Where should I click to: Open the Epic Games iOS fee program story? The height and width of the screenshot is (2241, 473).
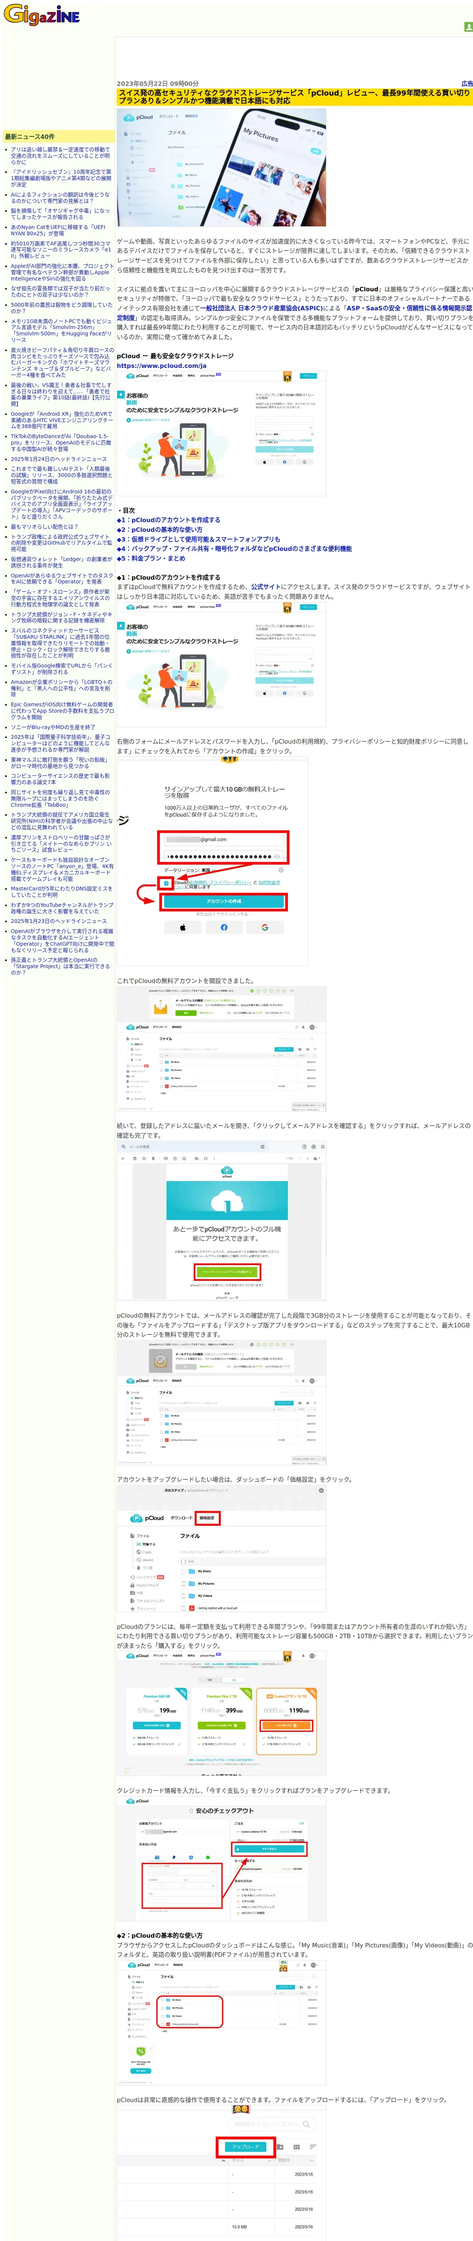coord(61,710)
